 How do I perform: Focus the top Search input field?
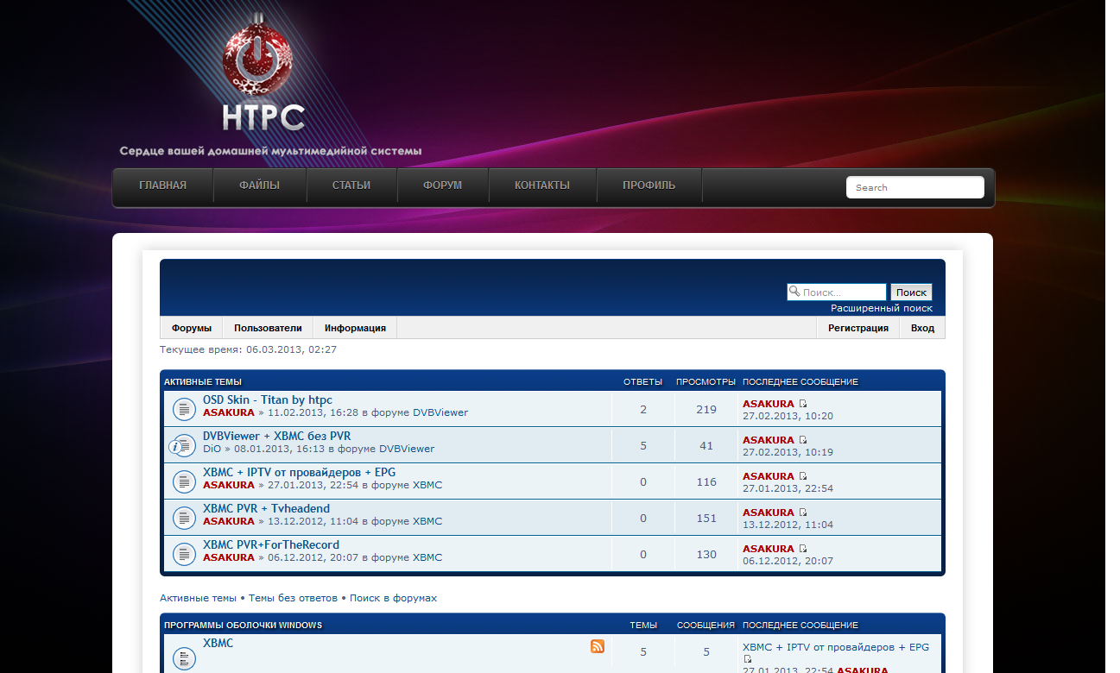(x=914, y=187)
